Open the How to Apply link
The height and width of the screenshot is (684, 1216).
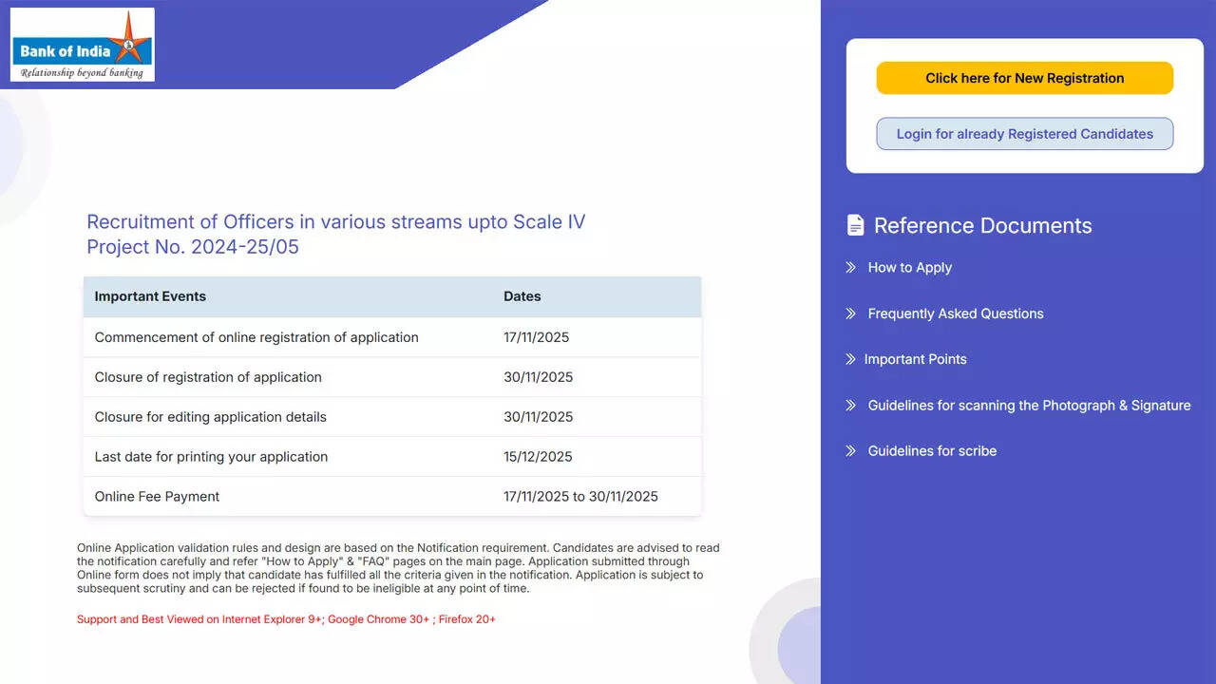909,268
